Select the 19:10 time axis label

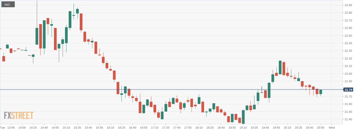point(243,128)
